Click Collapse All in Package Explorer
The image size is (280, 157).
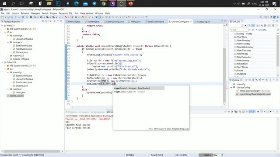43,21
